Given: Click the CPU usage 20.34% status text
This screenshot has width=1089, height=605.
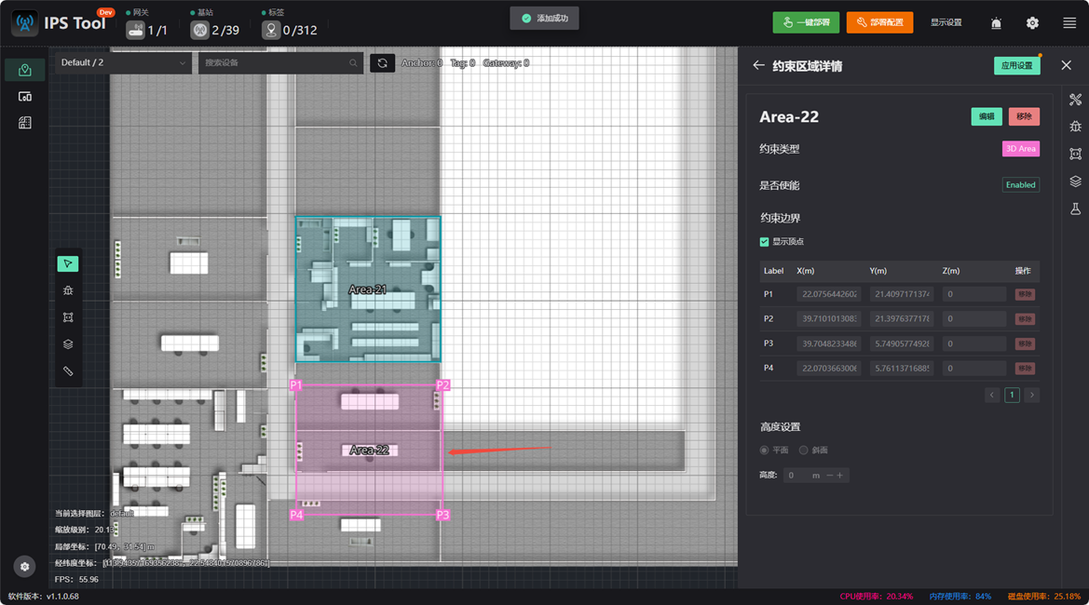Looking at the screenshot, I should point(877,596).
